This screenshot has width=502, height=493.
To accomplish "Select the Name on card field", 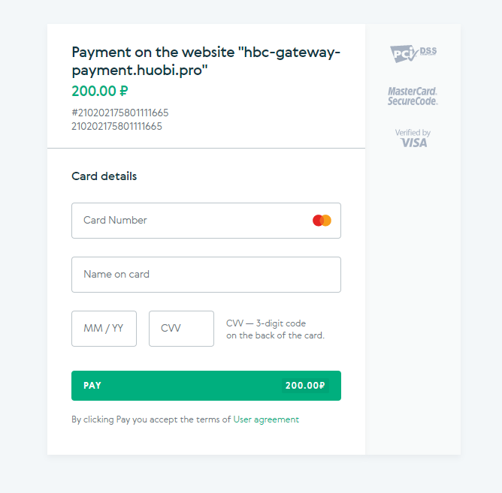I will tap(206, 275).
